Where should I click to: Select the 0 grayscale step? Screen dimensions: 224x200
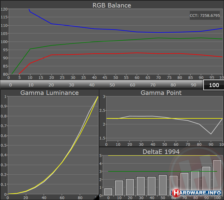click(11, 85)
